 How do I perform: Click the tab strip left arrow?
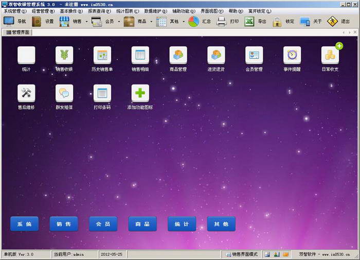344,32
